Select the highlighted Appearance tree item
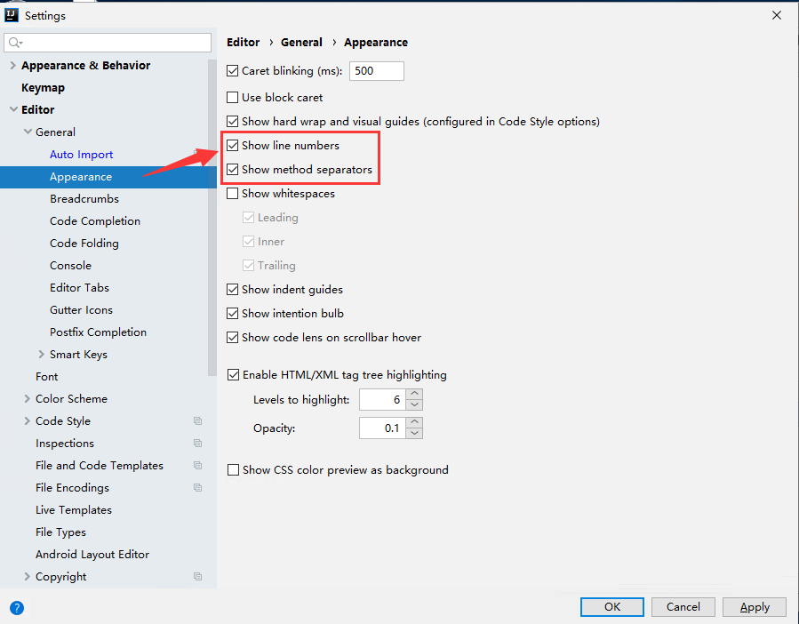 [108, 177]
